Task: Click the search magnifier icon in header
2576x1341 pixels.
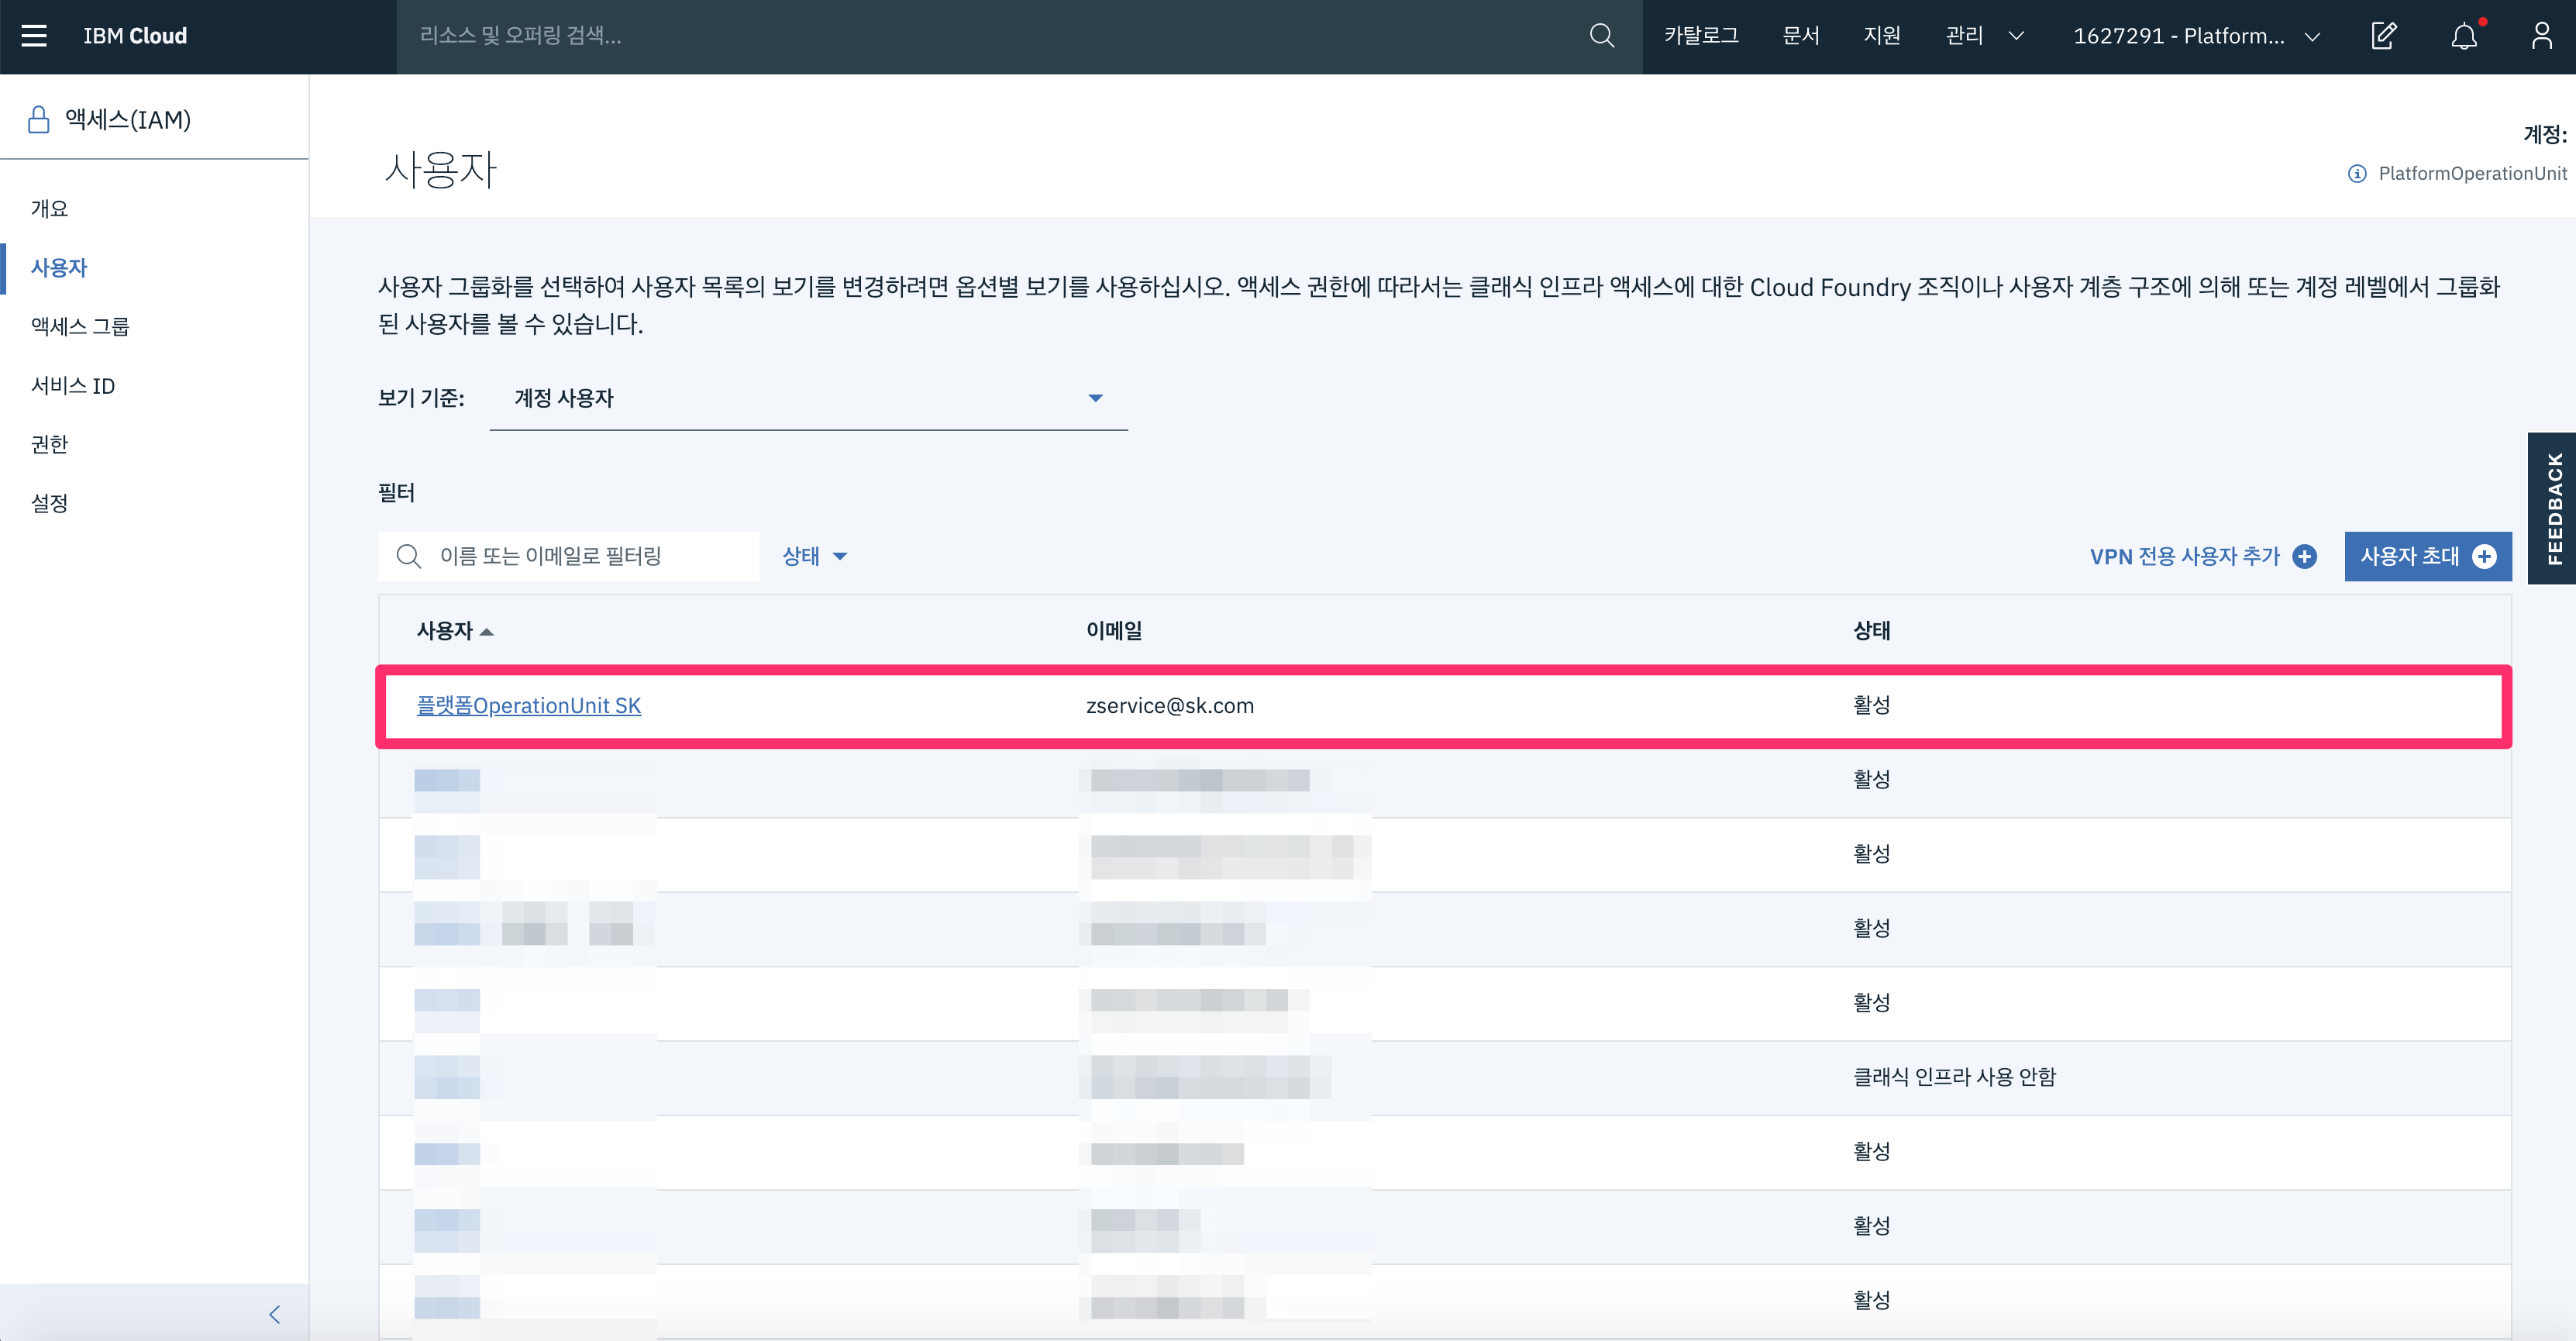Action: (x=1601, y=36)
